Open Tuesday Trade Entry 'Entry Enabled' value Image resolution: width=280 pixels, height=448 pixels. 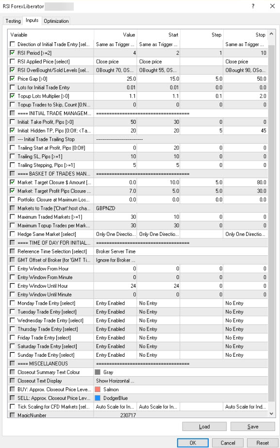tap(115, 312)
